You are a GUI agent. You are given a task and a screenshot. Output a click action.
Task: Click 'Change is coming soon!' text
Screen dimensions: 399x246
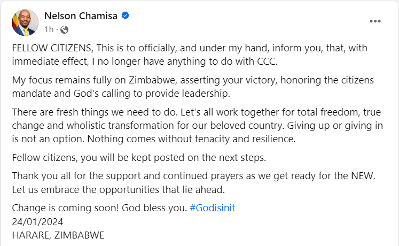(x=65, y=208)
